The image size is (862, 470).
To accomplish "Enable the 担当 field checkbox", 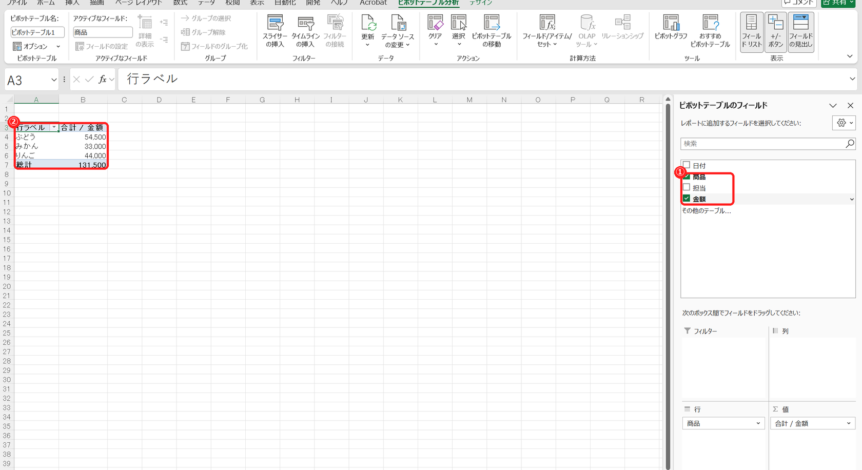I will (x=687, y=187).
